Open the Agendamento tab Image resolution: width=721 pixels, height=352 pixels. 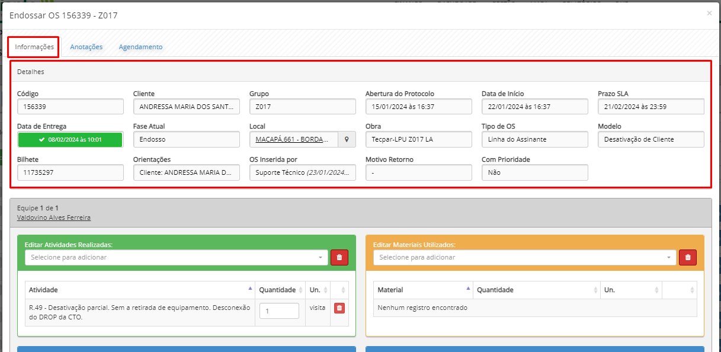click(x=140, y=47)
